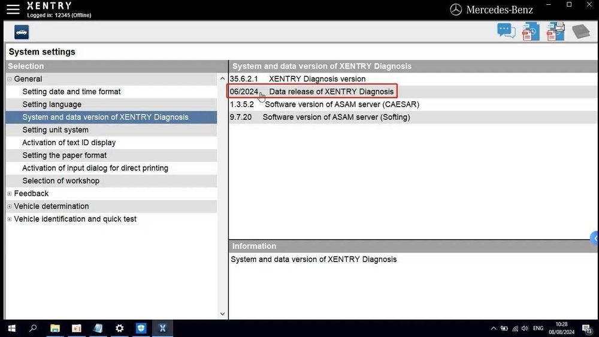Select Setting unit system
This screenshot has height=337, width=599.
(x=111, y=130)
